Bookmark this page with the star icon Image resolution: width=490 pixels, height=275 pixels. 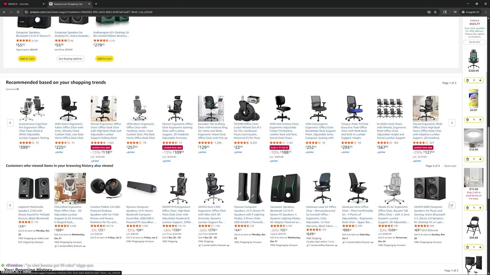click(435, 12)
